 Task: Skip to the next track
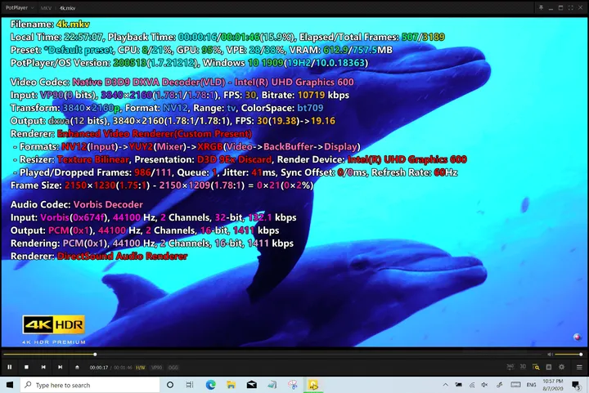pyautogui.click(x=60, y=367)
